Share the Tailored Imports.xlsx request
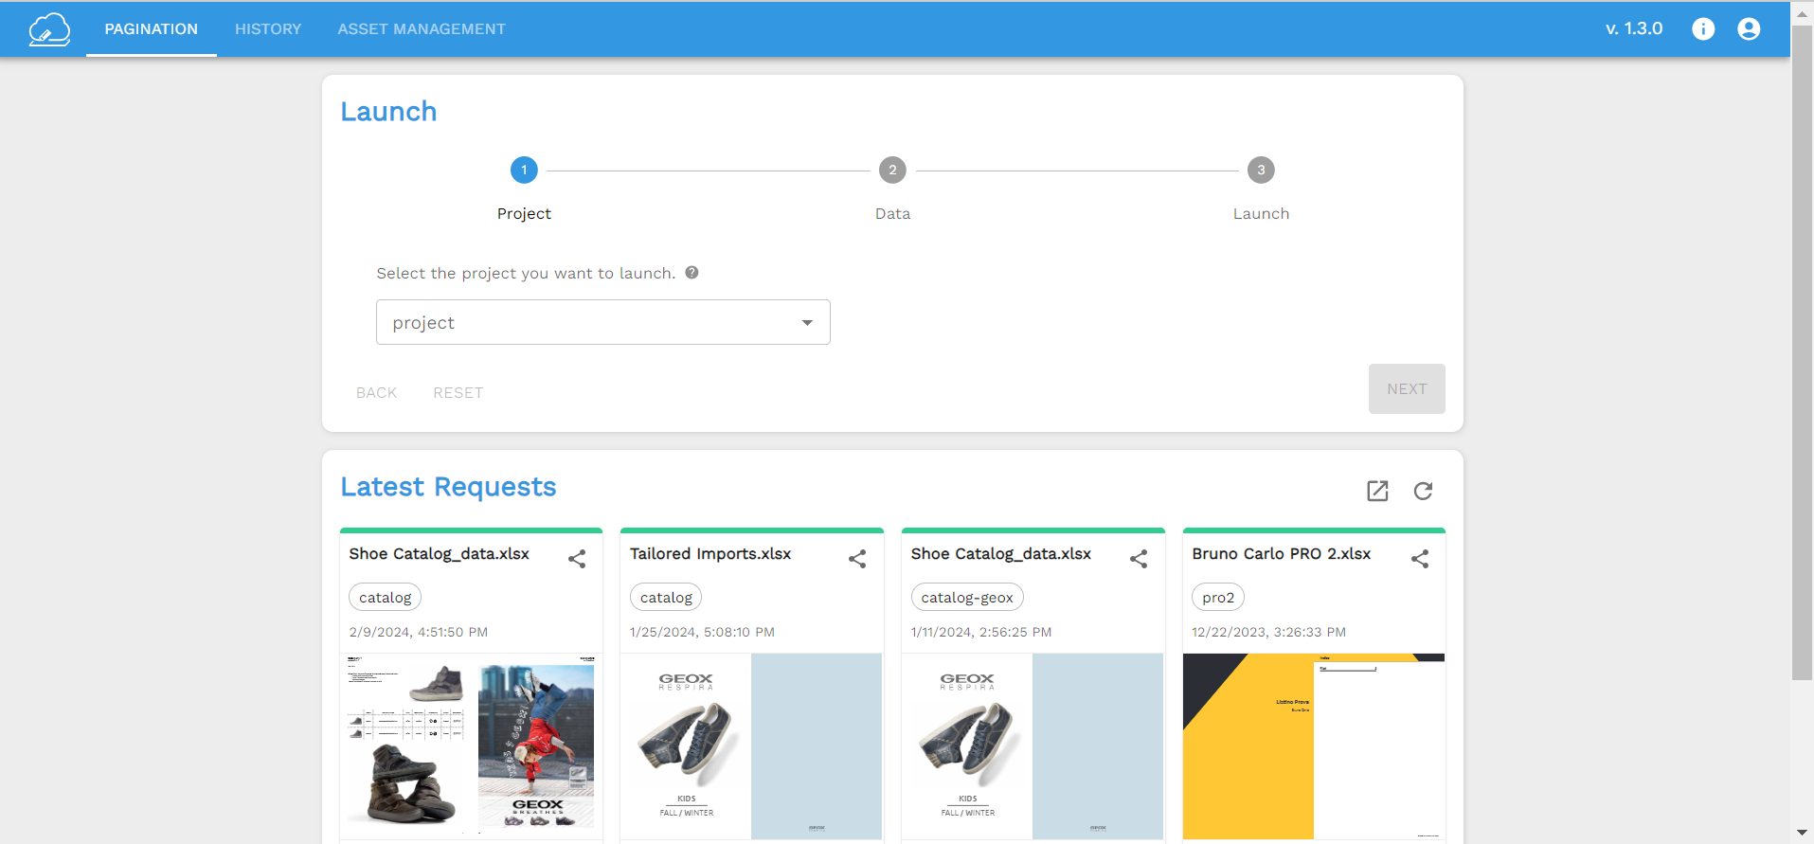Image resolution: width=1814 pixels, height=844 pixels. (857, 559)
